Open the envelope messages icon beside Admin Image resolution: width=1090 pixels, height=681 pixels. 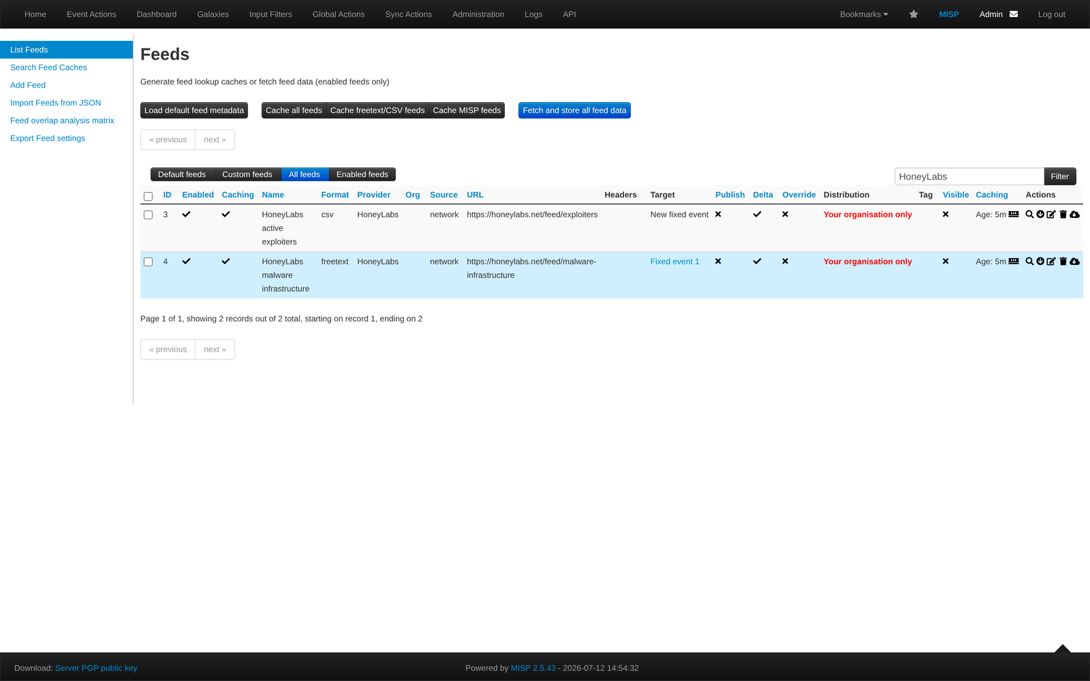1014,14
